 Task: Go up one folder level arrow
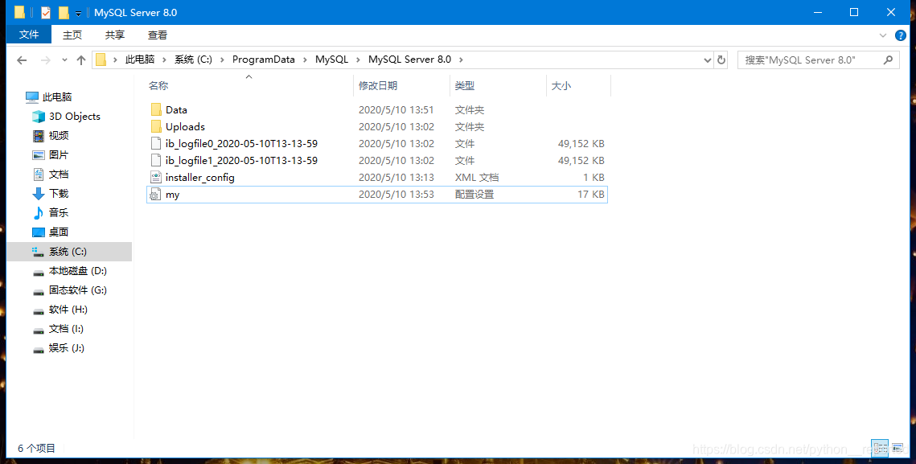[x=81, y=60]
